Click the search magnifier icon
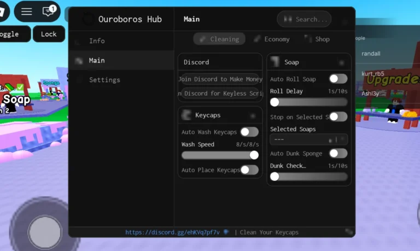Image resolution: width=420 pixels, height=251 pixels. pyautogui.click(x=288, y=19)
